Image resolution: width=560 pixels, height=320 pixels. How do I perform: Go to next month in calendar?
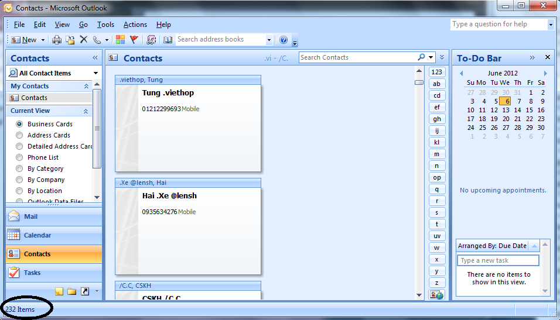point(545,74)
